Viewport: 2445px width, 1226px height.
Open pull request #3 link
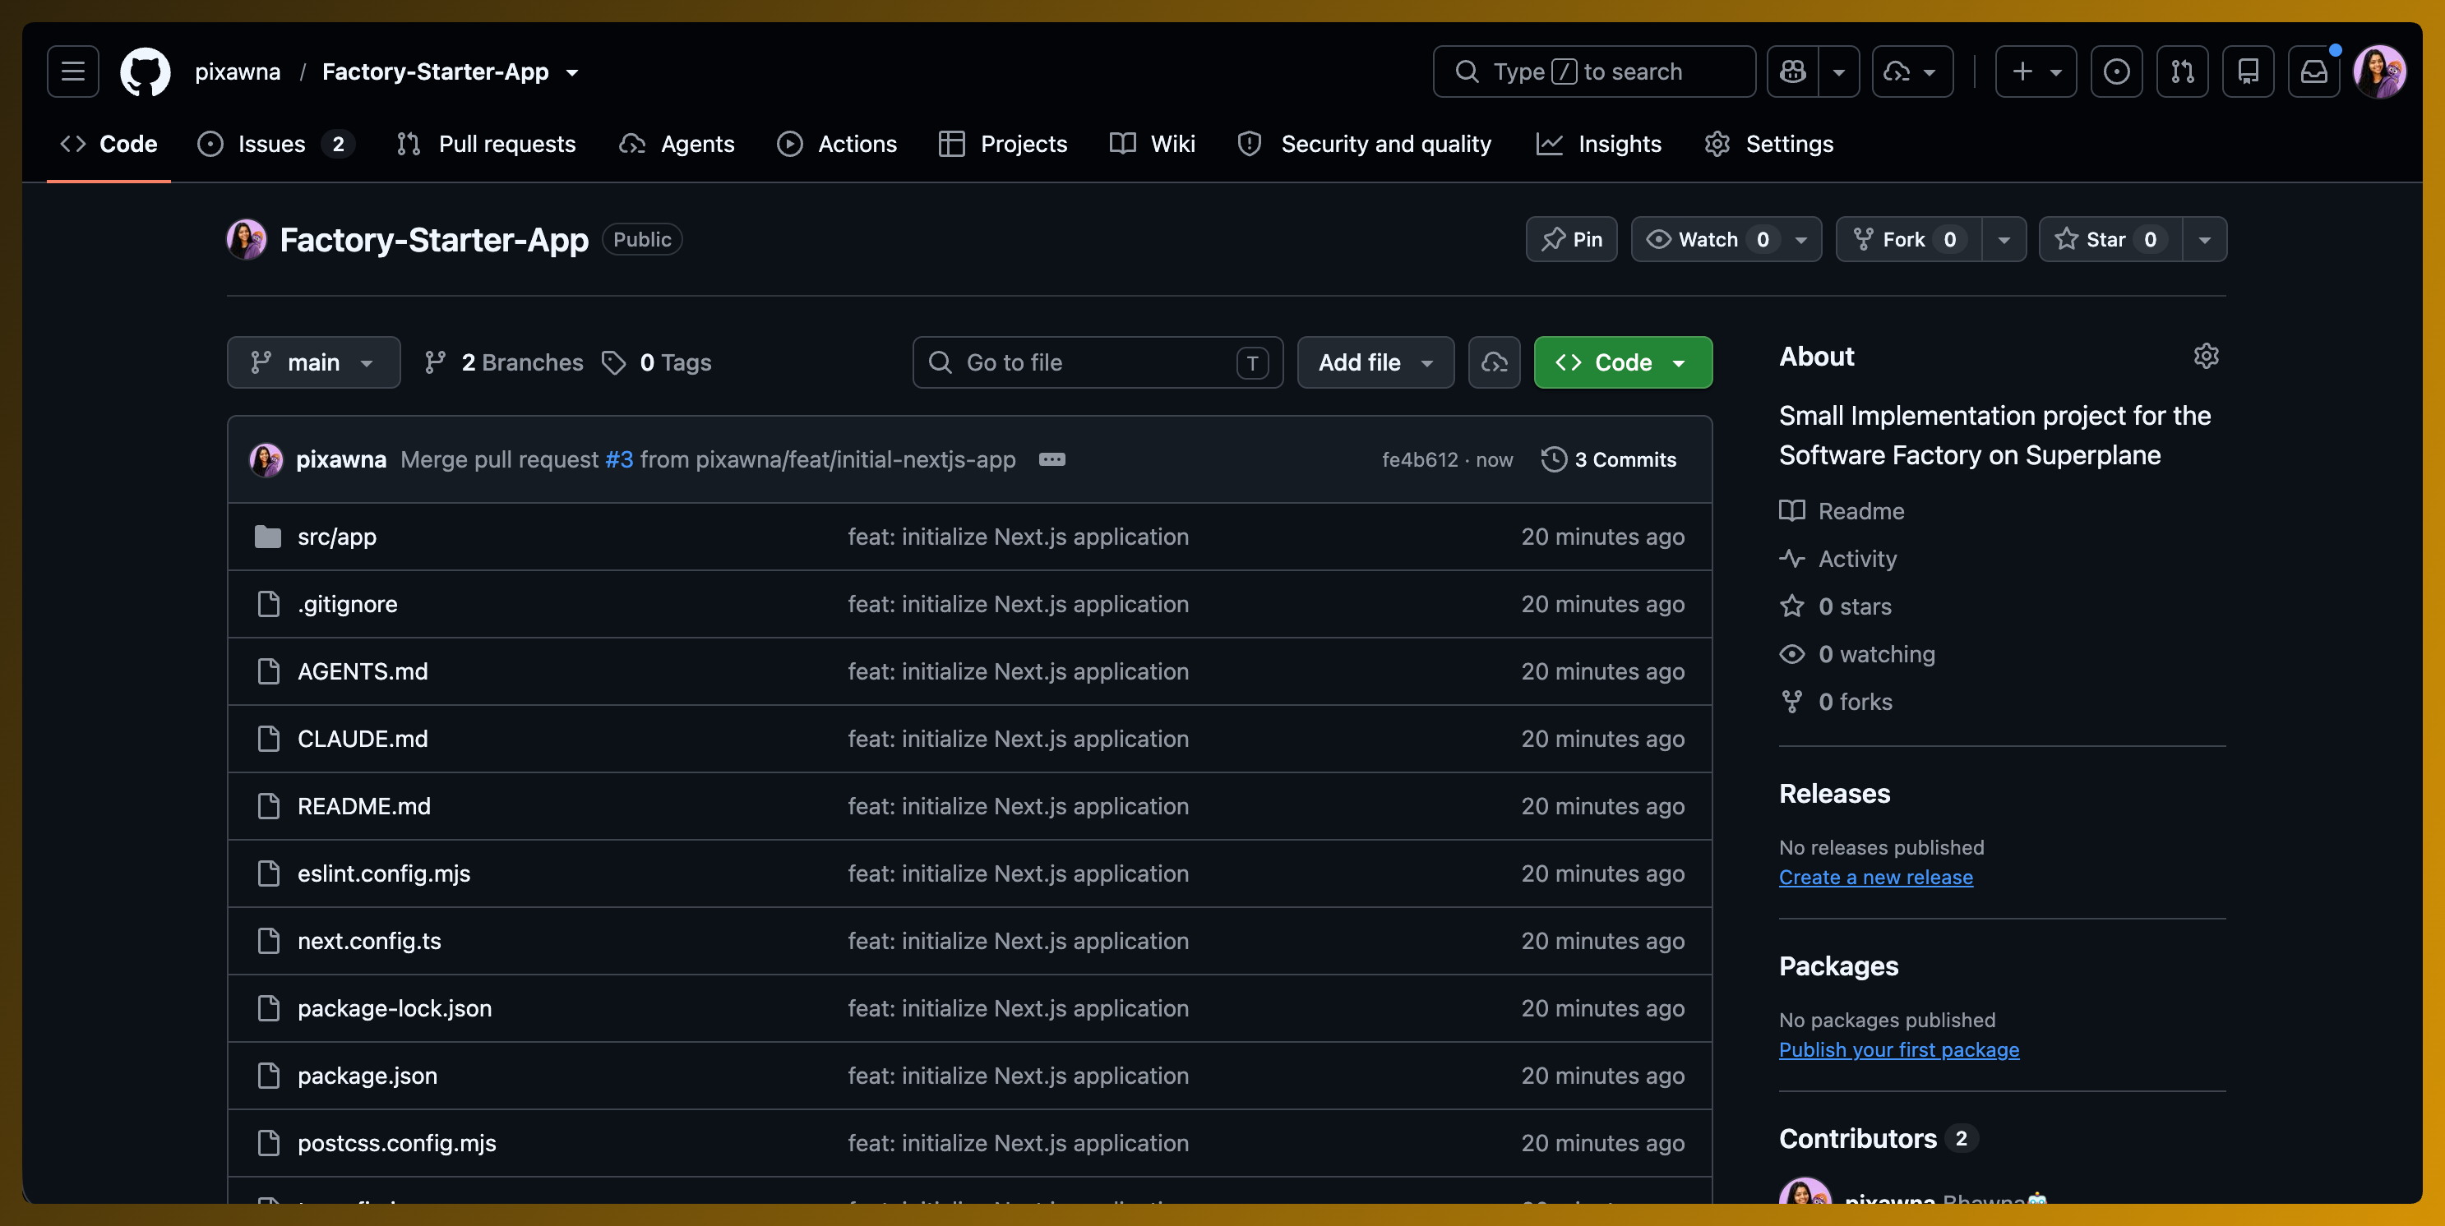click(x=619, y=459)
